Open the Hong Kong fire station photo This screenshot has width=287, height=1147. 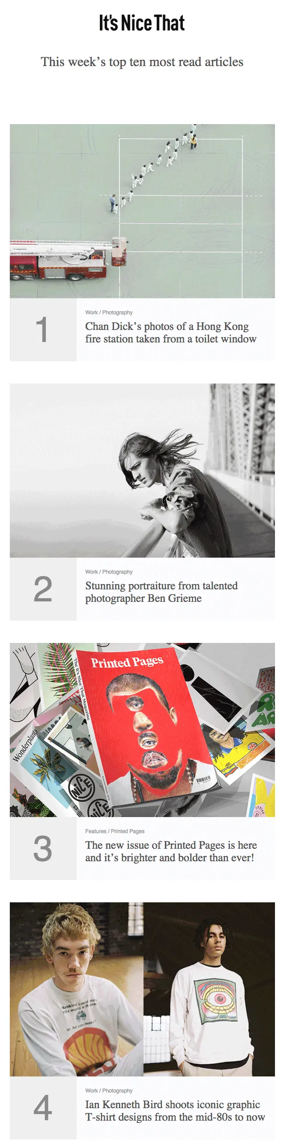click(142, 211)
